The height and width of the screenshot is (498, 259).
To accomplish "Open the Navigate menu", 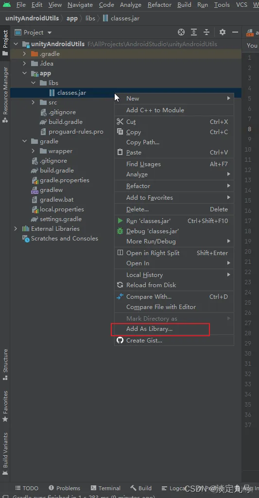I will point(80,5).
